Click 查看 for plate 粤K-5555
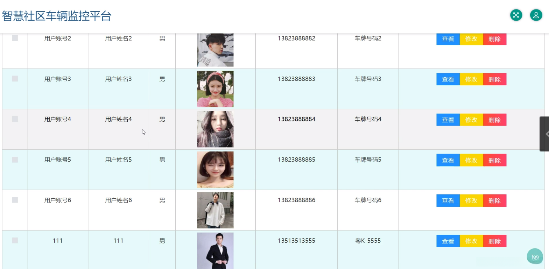This screenshot has width=549, height=269. (448, 241)
